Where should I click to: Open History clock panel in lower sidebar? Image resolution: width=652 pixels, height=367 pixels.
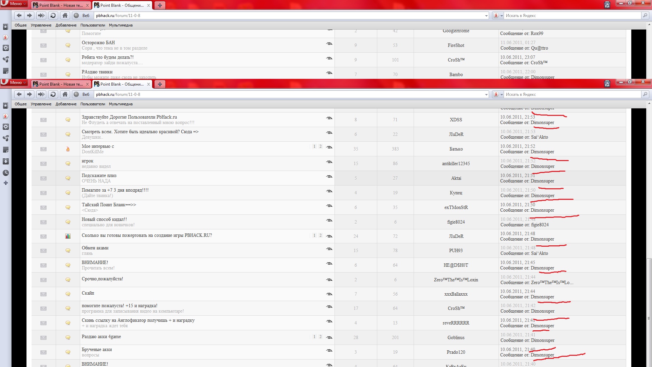coord(6,173)
